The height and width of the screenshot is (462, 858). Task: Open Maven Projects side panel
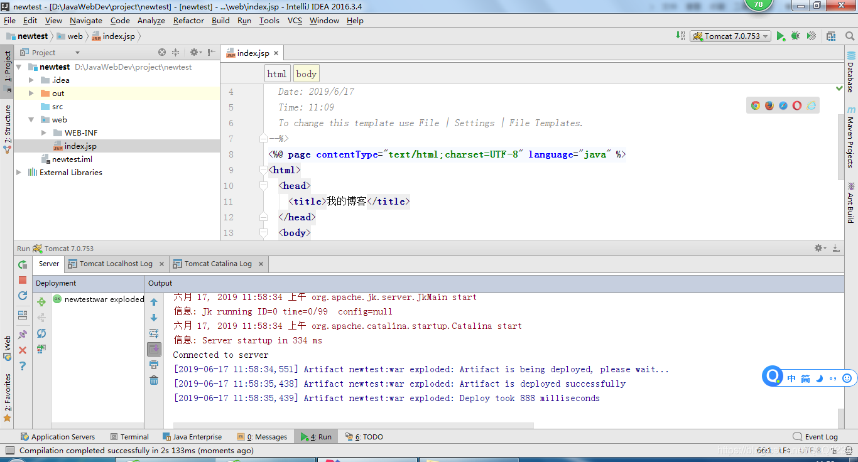click(850, 137)
